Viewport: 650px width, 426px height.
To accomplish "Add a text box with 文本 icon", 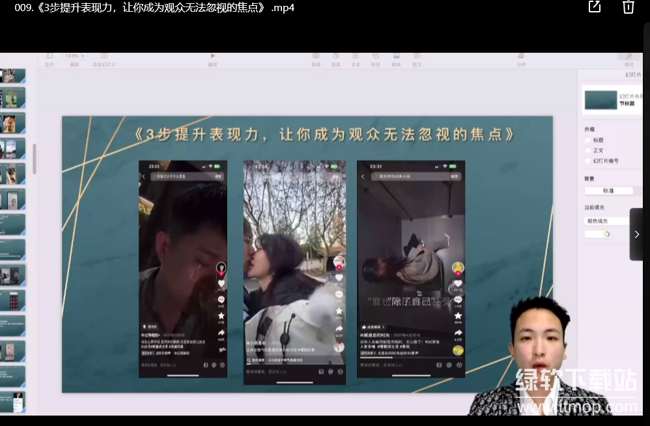I will (356, 56).
